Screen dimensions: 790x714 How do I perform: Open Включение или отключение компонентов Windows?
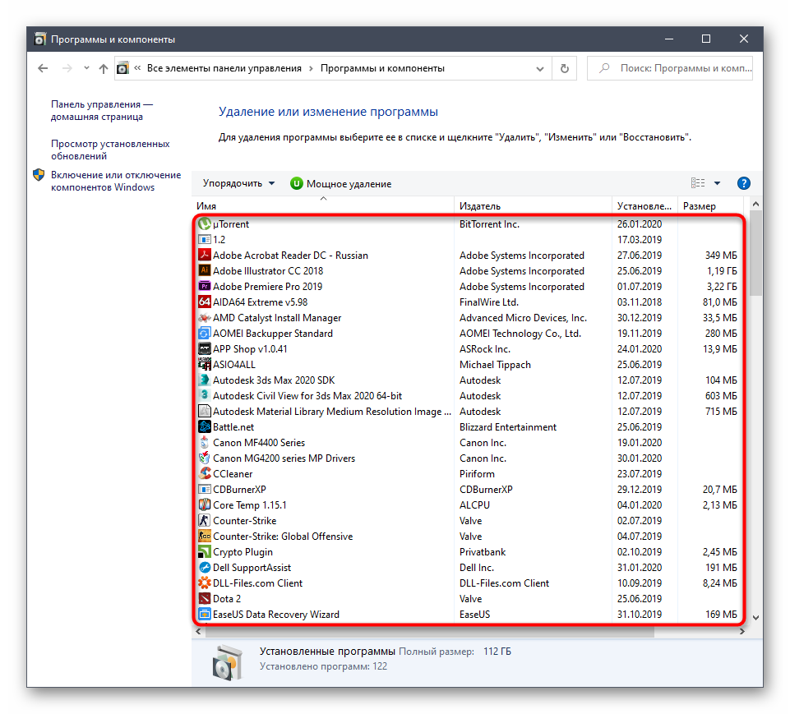[115, 181]
